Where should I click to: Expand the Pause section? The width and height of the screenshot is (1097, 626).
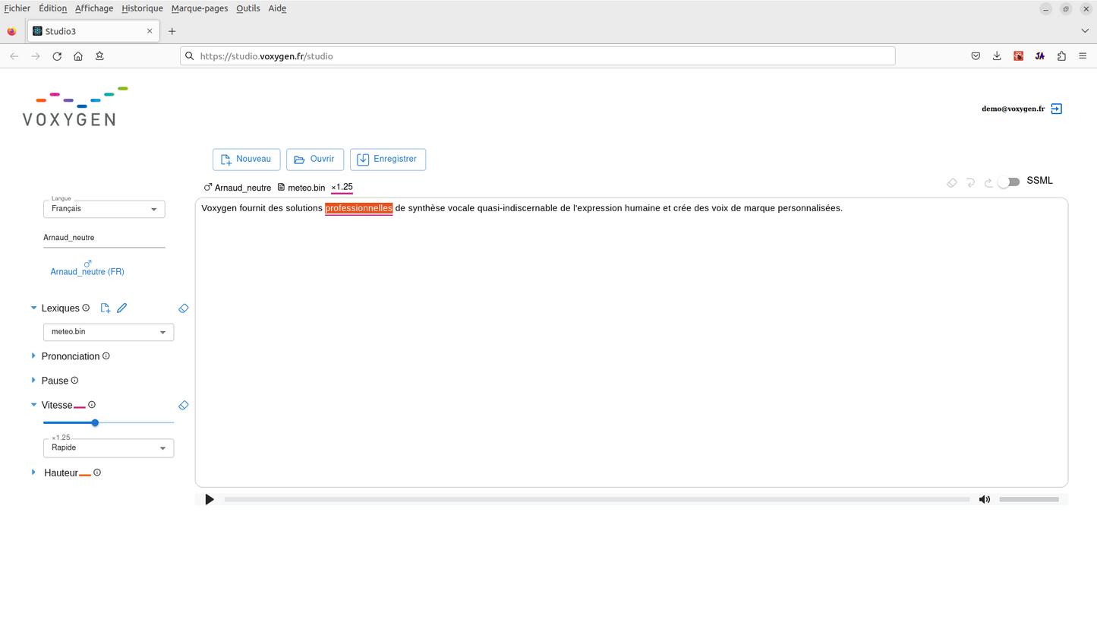point(33,380)
